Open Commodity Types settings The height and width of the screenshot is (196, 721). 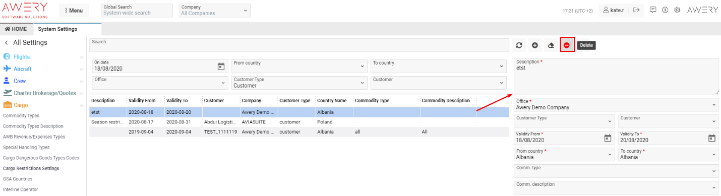pyautogui.click(x=21, y=116)
